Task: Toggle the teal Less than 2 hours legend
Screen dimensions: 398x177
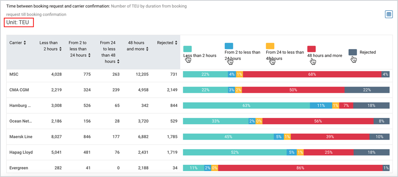Action: pos(187,49)
